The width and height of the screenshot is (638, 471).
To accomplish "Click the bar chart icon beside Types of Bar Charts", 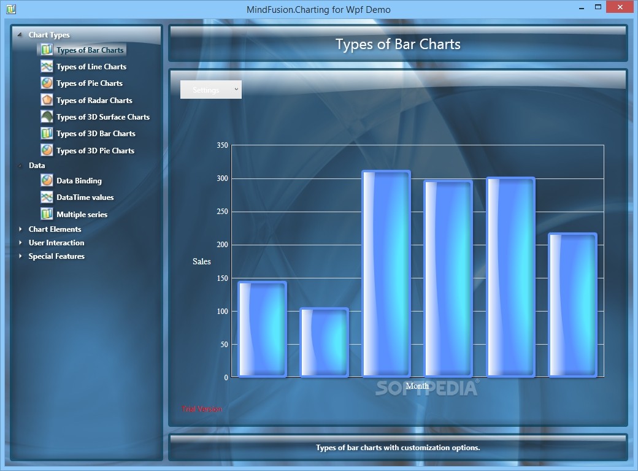I will tap(47, 50).
